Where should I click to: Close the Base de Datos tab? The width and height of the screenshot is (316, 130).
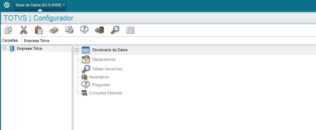pos(64,5)
